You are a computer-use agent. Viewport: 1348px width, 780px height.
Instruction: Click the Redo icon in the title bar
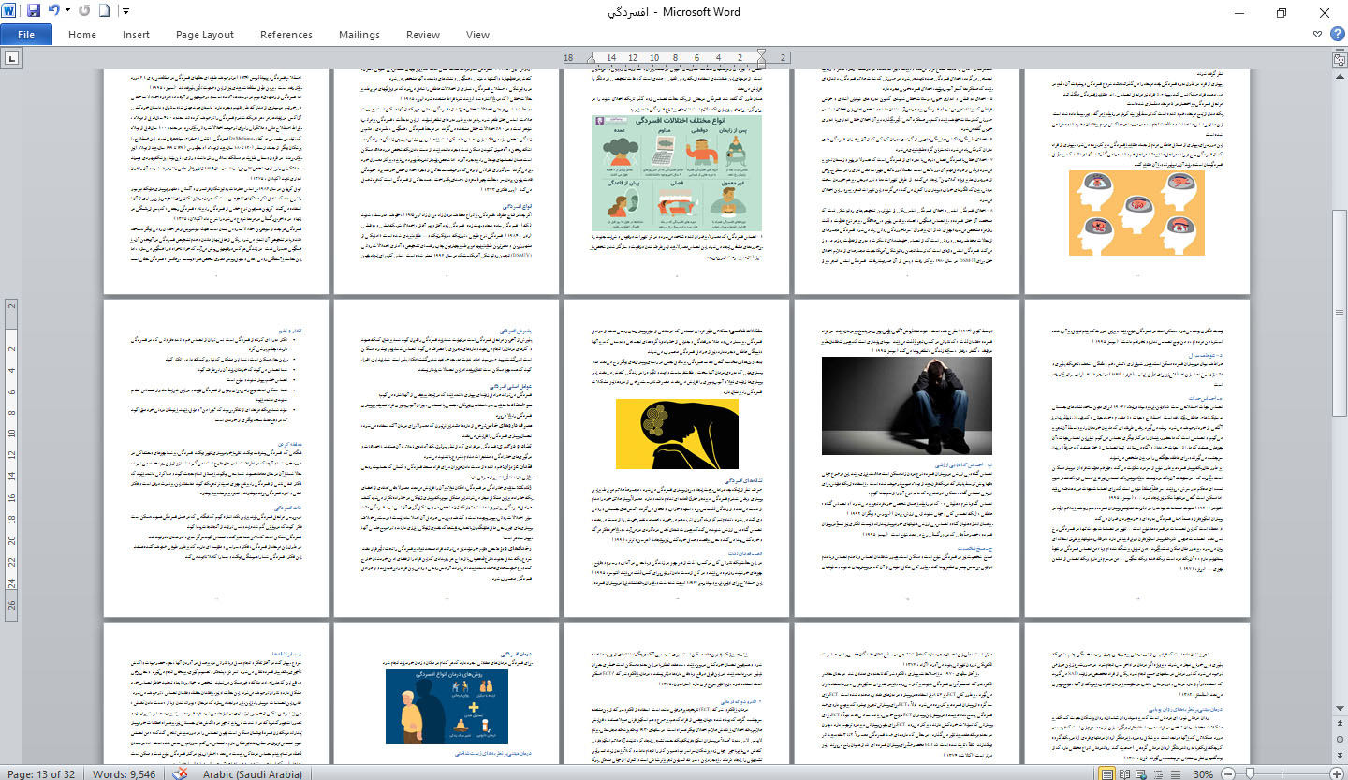coord(85,12)
